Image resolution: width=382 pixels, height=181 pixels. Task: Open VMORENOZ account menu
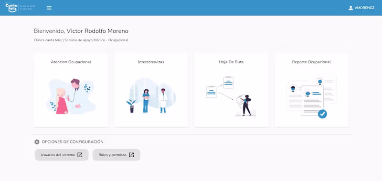361,8
